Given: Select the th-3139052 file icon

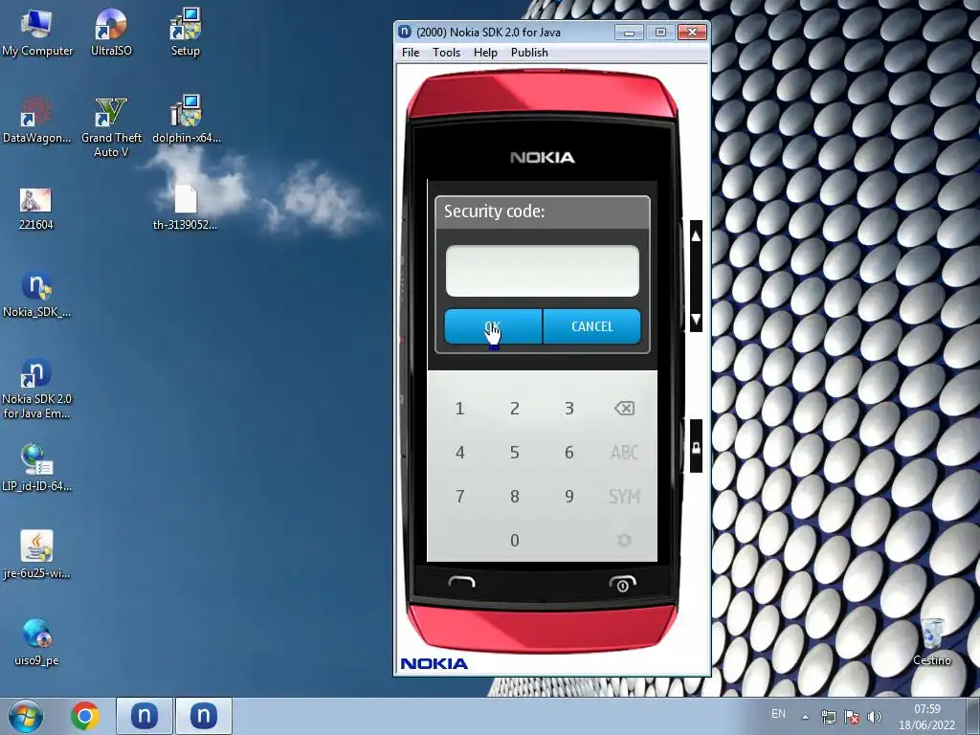Looking at the screenshot, I should [x=185, y=208].
